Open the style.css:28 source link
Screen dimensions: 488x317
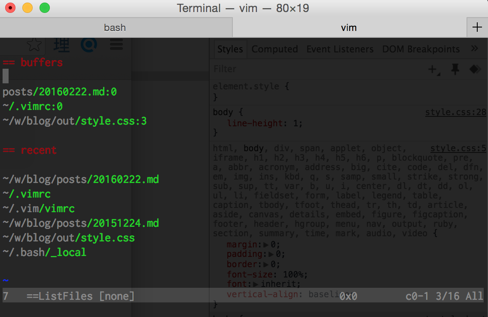point(455,113)
